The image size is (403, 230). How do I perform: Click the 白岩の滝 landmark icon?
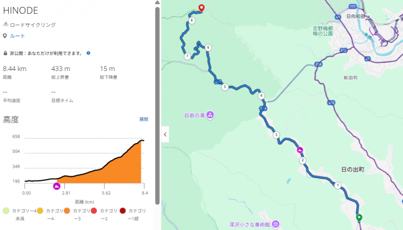[x=211, y=115]
